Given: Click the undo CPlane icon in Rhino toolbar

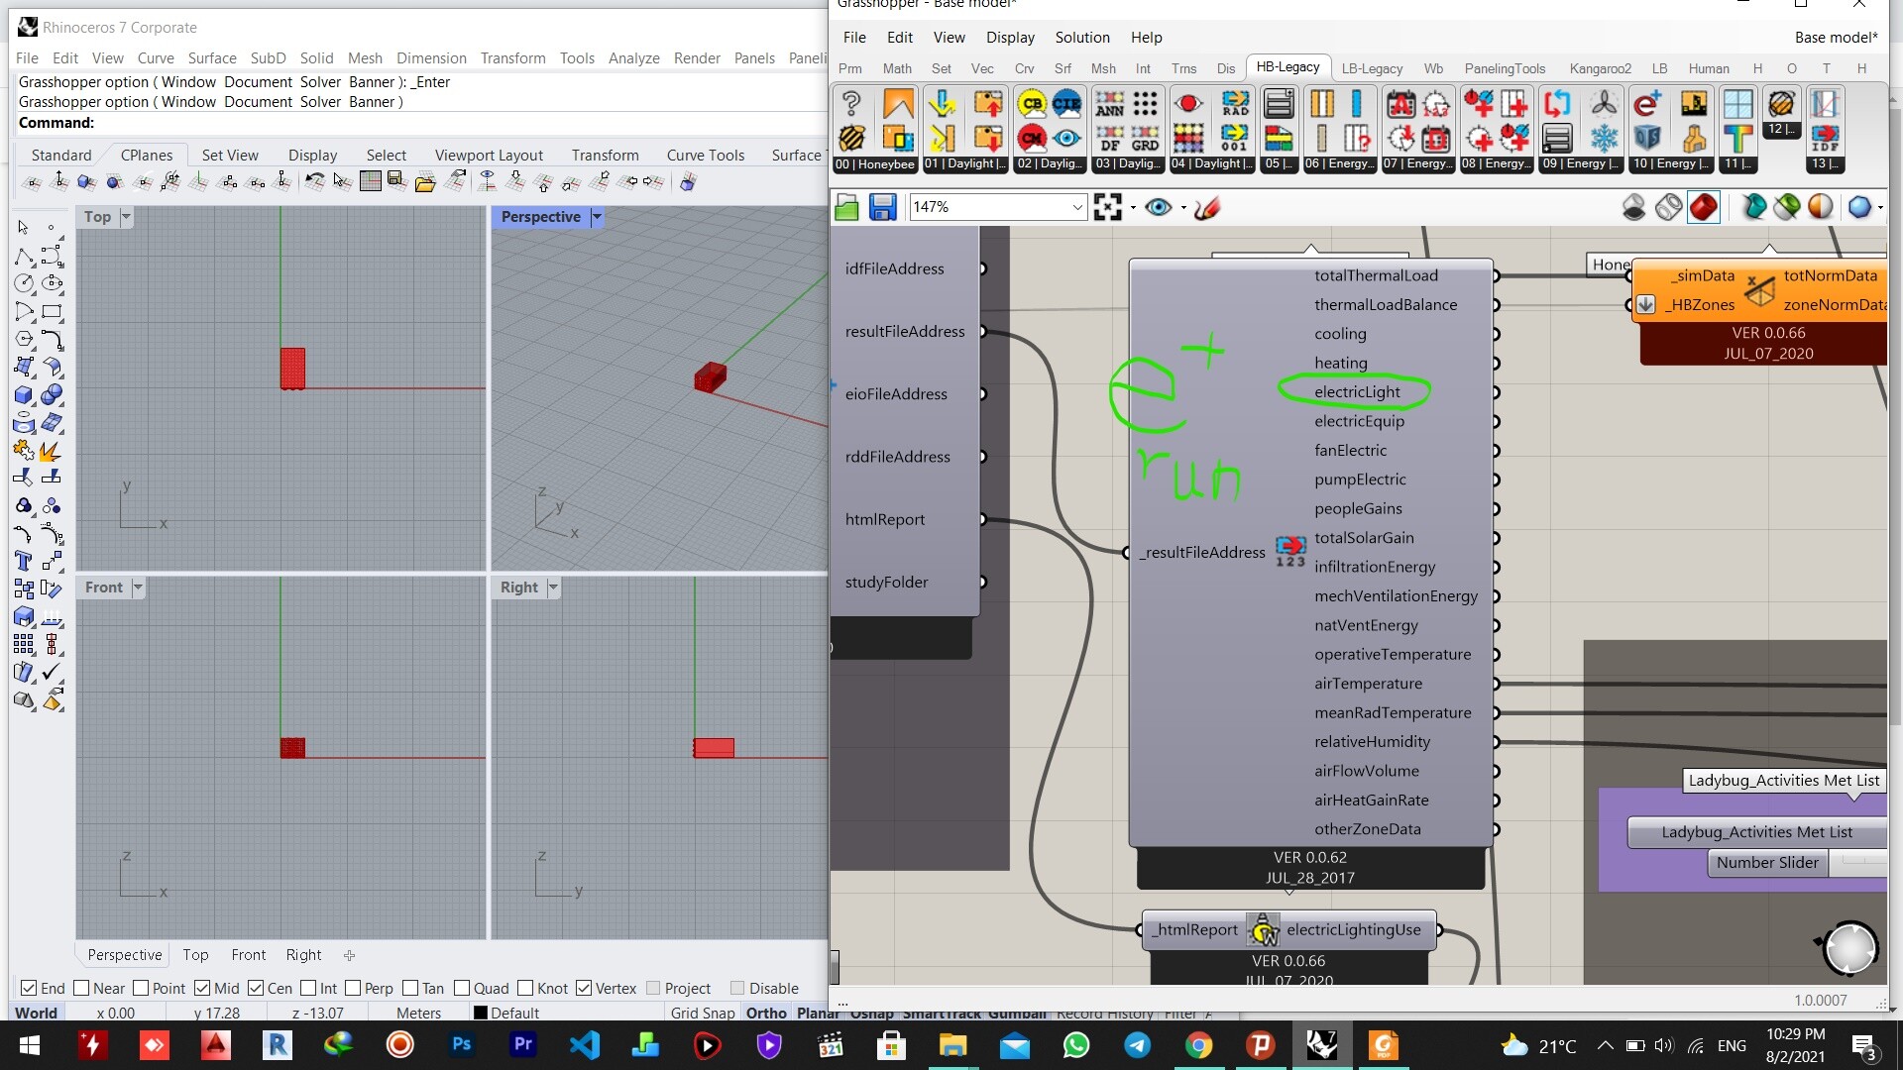Looking at the screenshot, I should pos(314,181).
